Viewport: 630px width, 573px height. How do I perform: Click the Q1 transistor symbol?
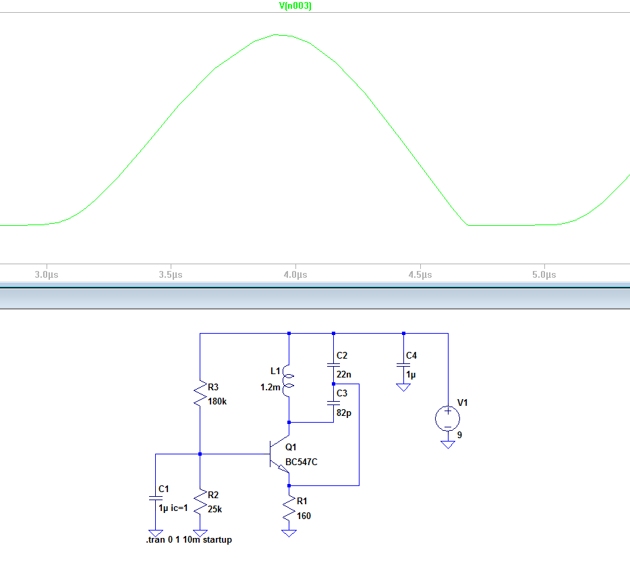280,454
